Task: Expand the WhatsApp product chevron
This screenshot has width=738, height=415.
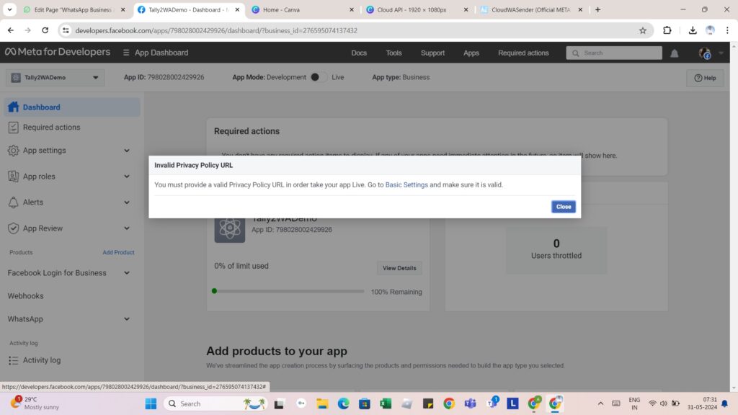Action: pos(127,319)
